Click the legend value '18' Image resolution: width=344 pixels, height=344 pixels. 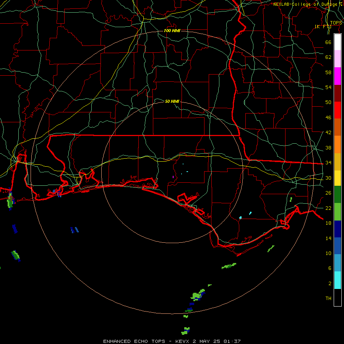(328, 223)
